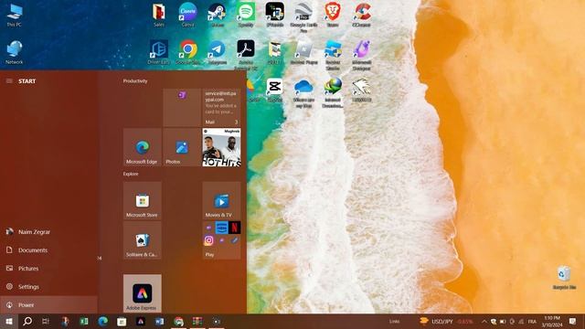Open the USD/JPY taskbar widget
585x329 pixels.
pyautogui.click(x=446, y=321)
